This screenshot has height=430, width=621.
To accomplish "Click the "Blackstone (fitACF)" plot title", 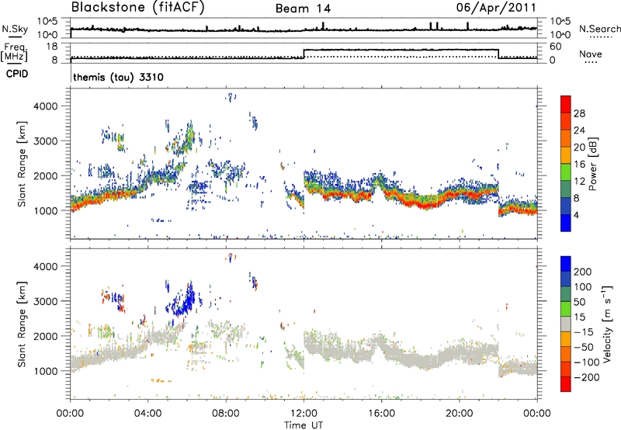I will 137,8.
